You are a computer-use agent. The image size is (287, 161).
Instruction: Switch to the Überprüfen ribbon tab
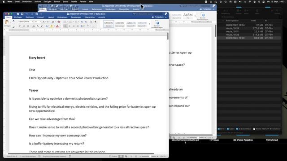click(90, 17)
